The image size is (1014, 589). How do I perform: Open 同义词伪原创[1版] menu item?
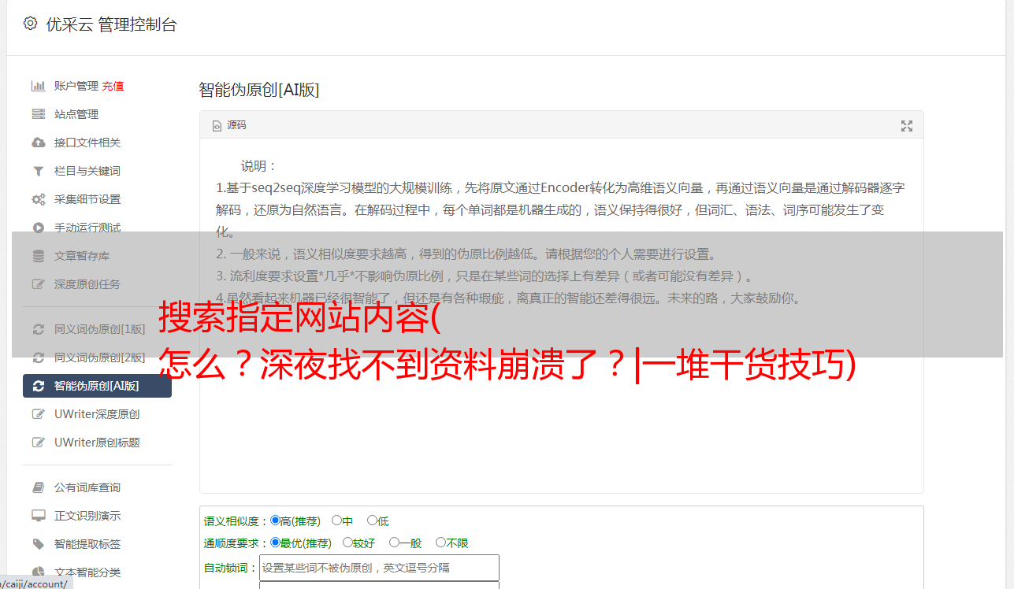pyautogui.click(x=98, y=329)
